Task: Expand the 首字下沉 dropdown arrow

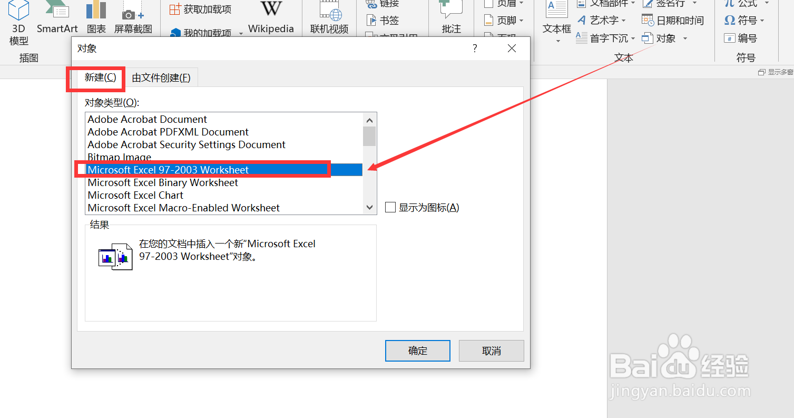Action: coord(633,38)
